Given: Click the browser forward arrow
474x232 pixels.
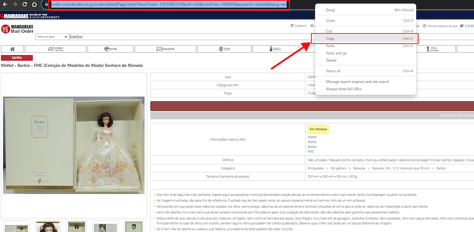Looking at the screenshot, I should pos(15,5).
